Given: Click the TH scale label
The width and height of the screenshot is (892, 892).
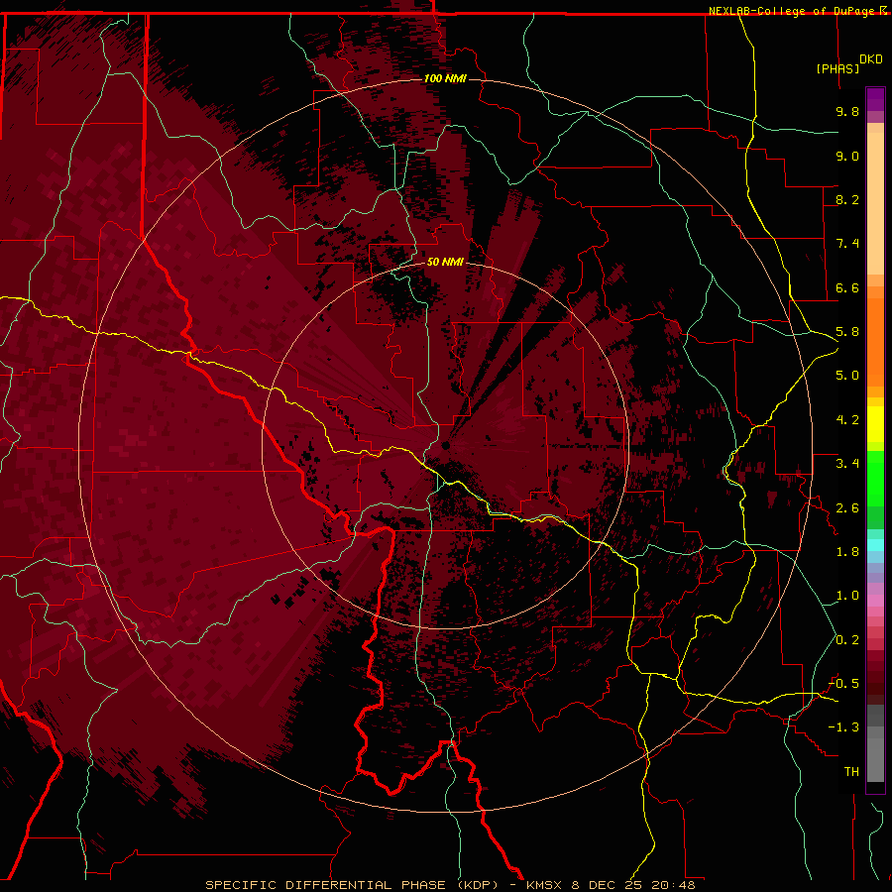Looking at the screenshot, I should coord(851,772).
